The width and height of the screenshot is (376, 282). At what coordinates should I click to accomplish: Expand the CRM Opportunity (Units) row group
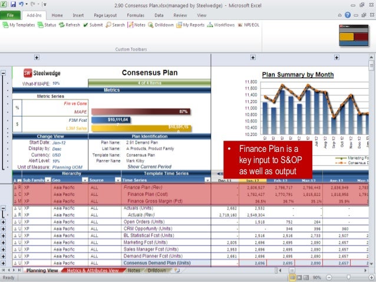[x=4, y=229]
